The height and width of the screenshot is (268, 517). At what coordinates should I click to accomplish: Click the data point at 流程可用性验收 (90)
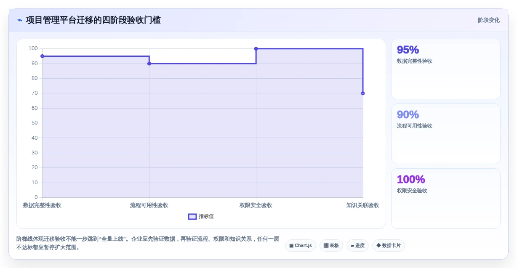[x=149, y=64]
